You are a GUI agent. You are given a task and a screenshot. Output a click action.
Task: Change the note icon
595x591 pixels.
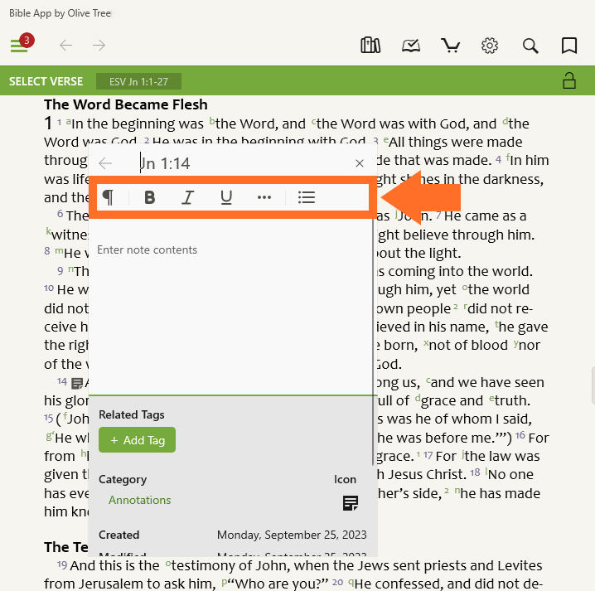pos(350,502)
